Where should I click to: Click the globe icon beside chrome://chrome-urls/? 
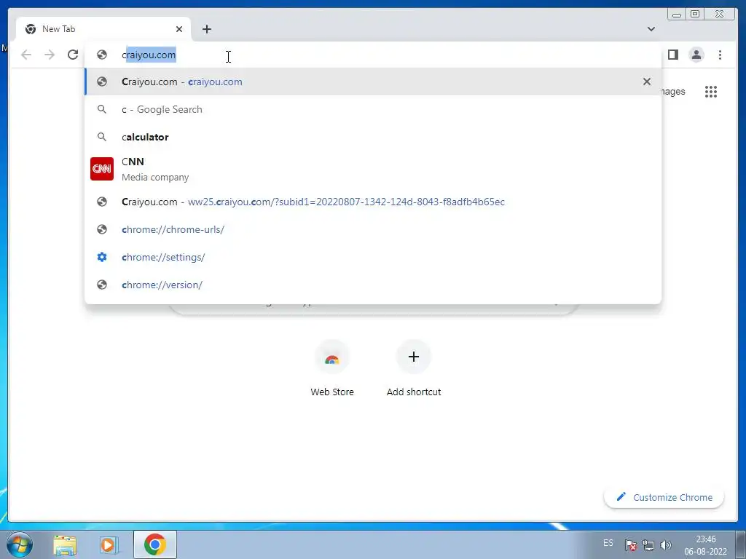pos(102,229)
